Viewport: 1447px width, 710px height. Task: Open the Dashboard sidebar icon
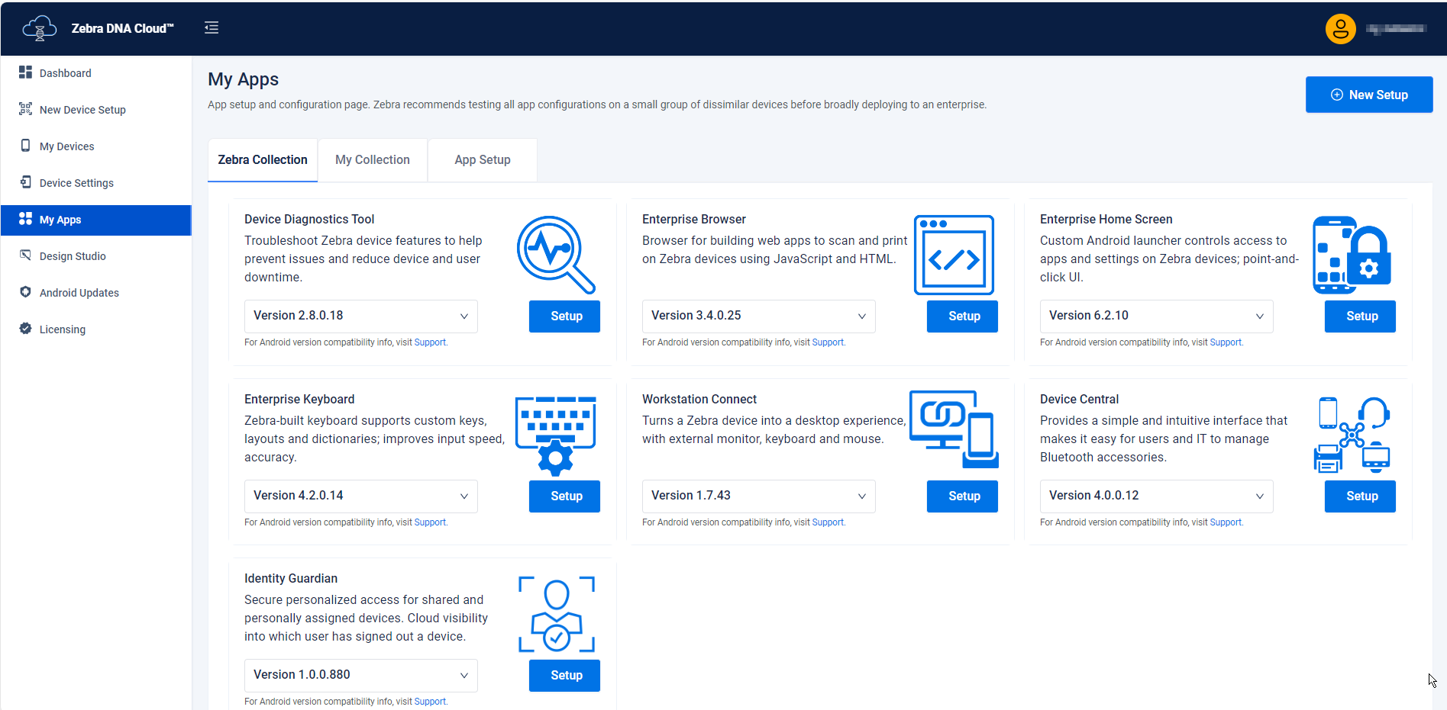(25, 72)
